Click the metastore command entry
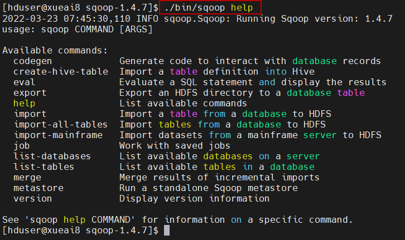The image size is (405, 240). pos(38,188)
